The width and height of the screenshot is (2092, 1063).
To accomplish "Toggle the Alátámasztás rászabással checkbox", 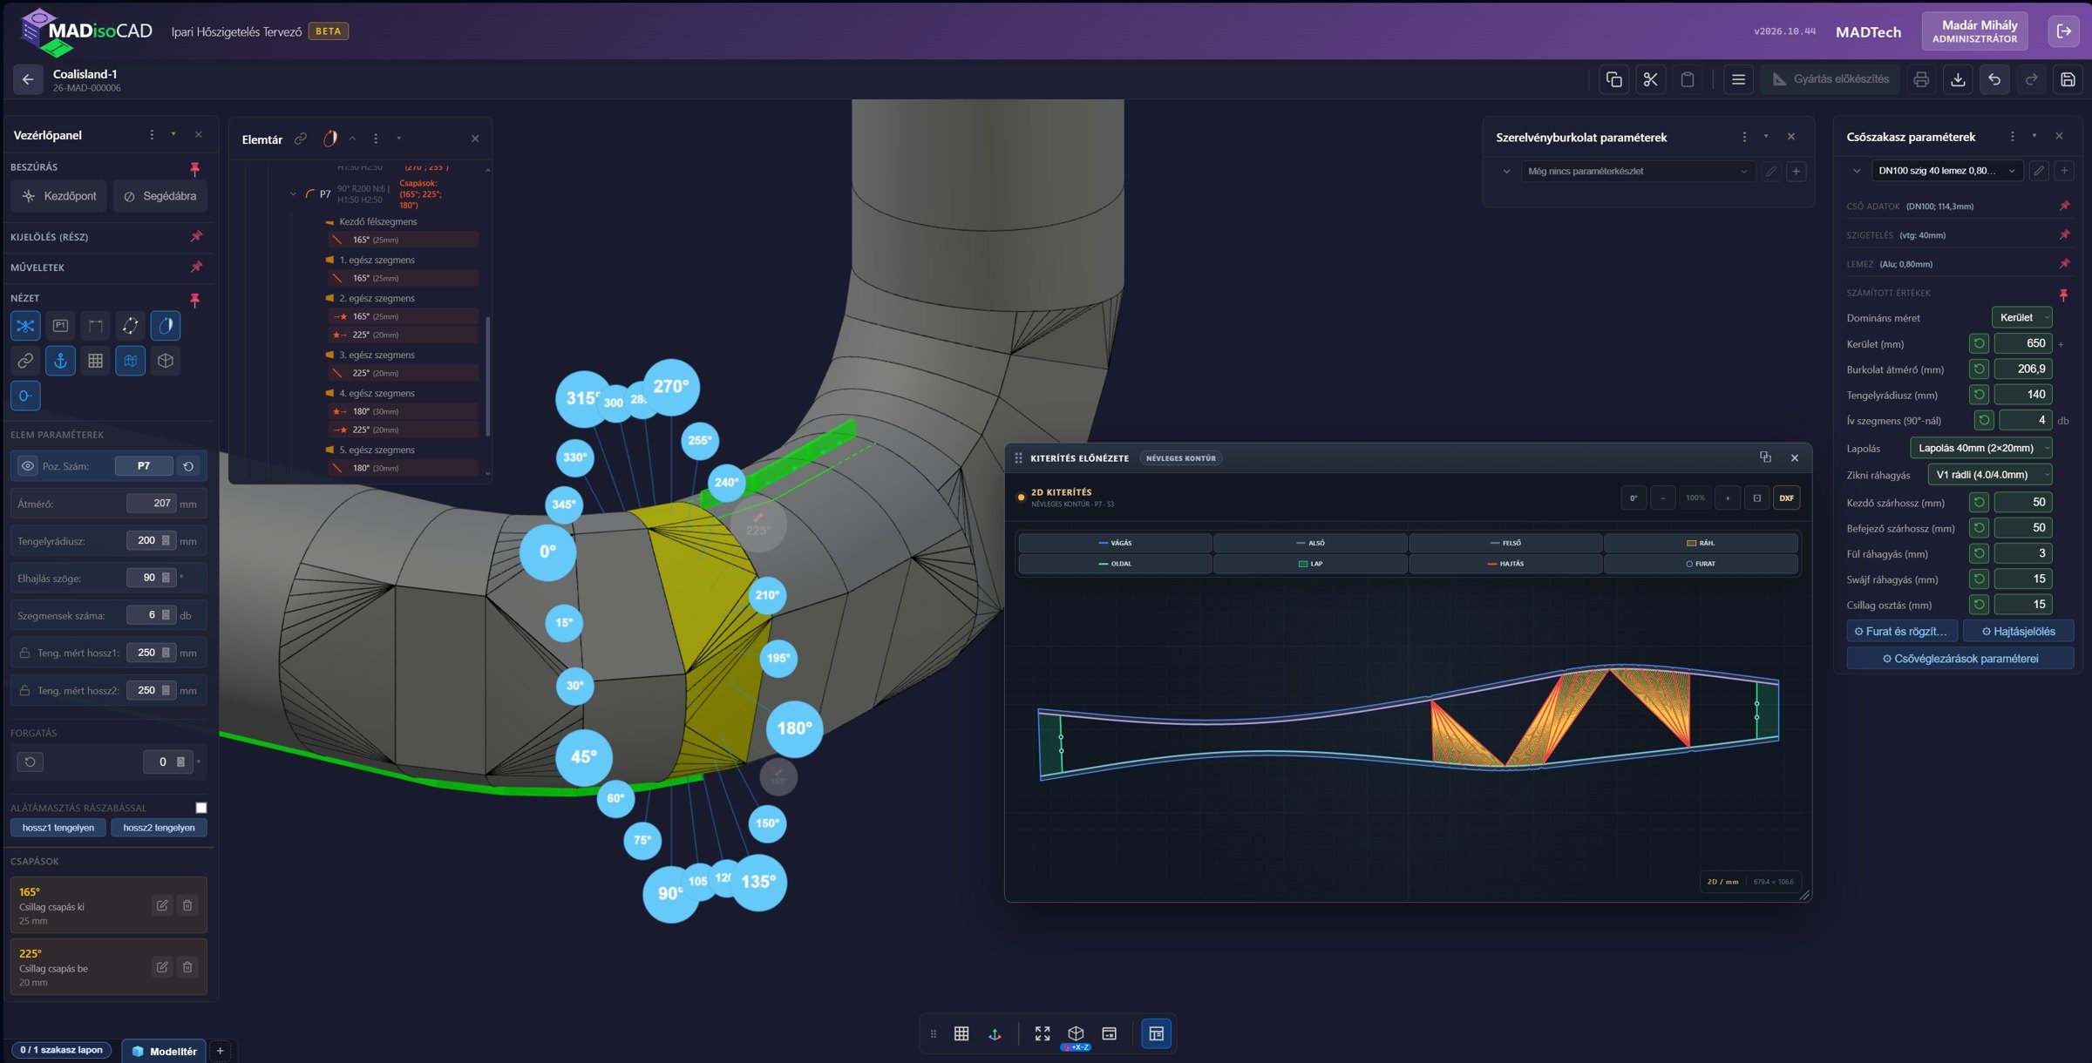I will click(x=201, y=808).
